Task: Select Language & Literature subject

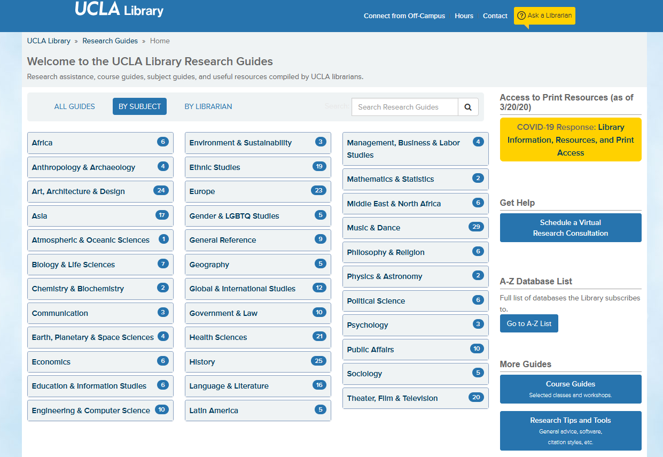Action: pyautogui.click(x=258, y=386)
